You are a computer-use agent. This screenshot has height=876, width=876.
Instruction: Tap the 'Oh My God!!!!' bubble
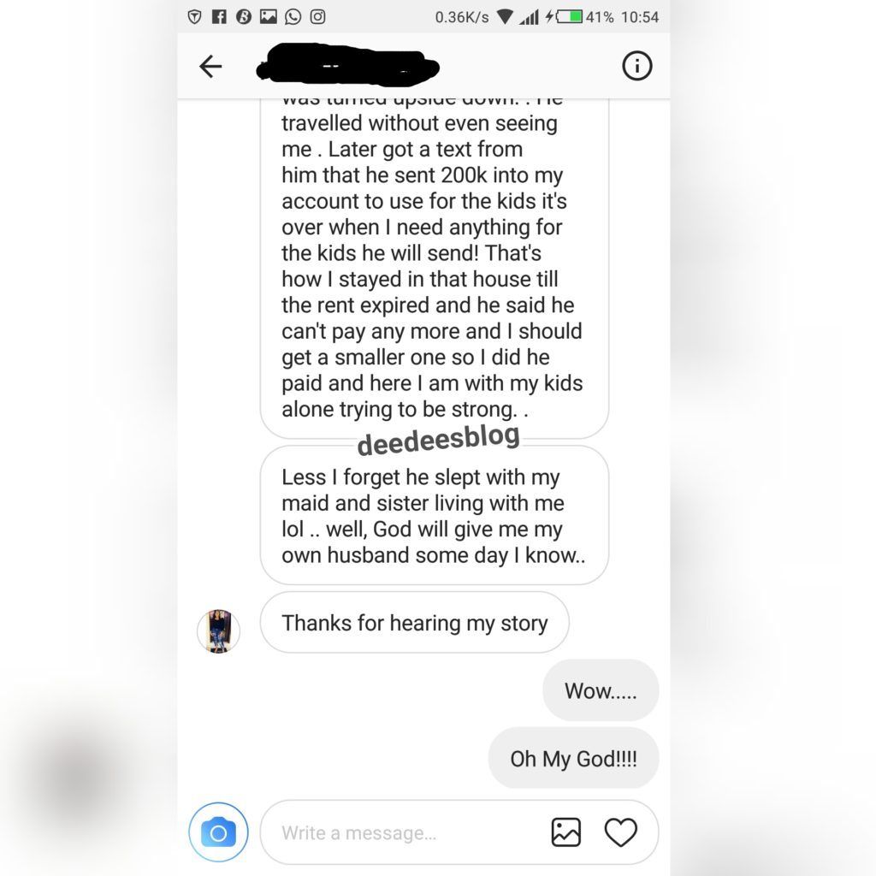pos(573,758)
